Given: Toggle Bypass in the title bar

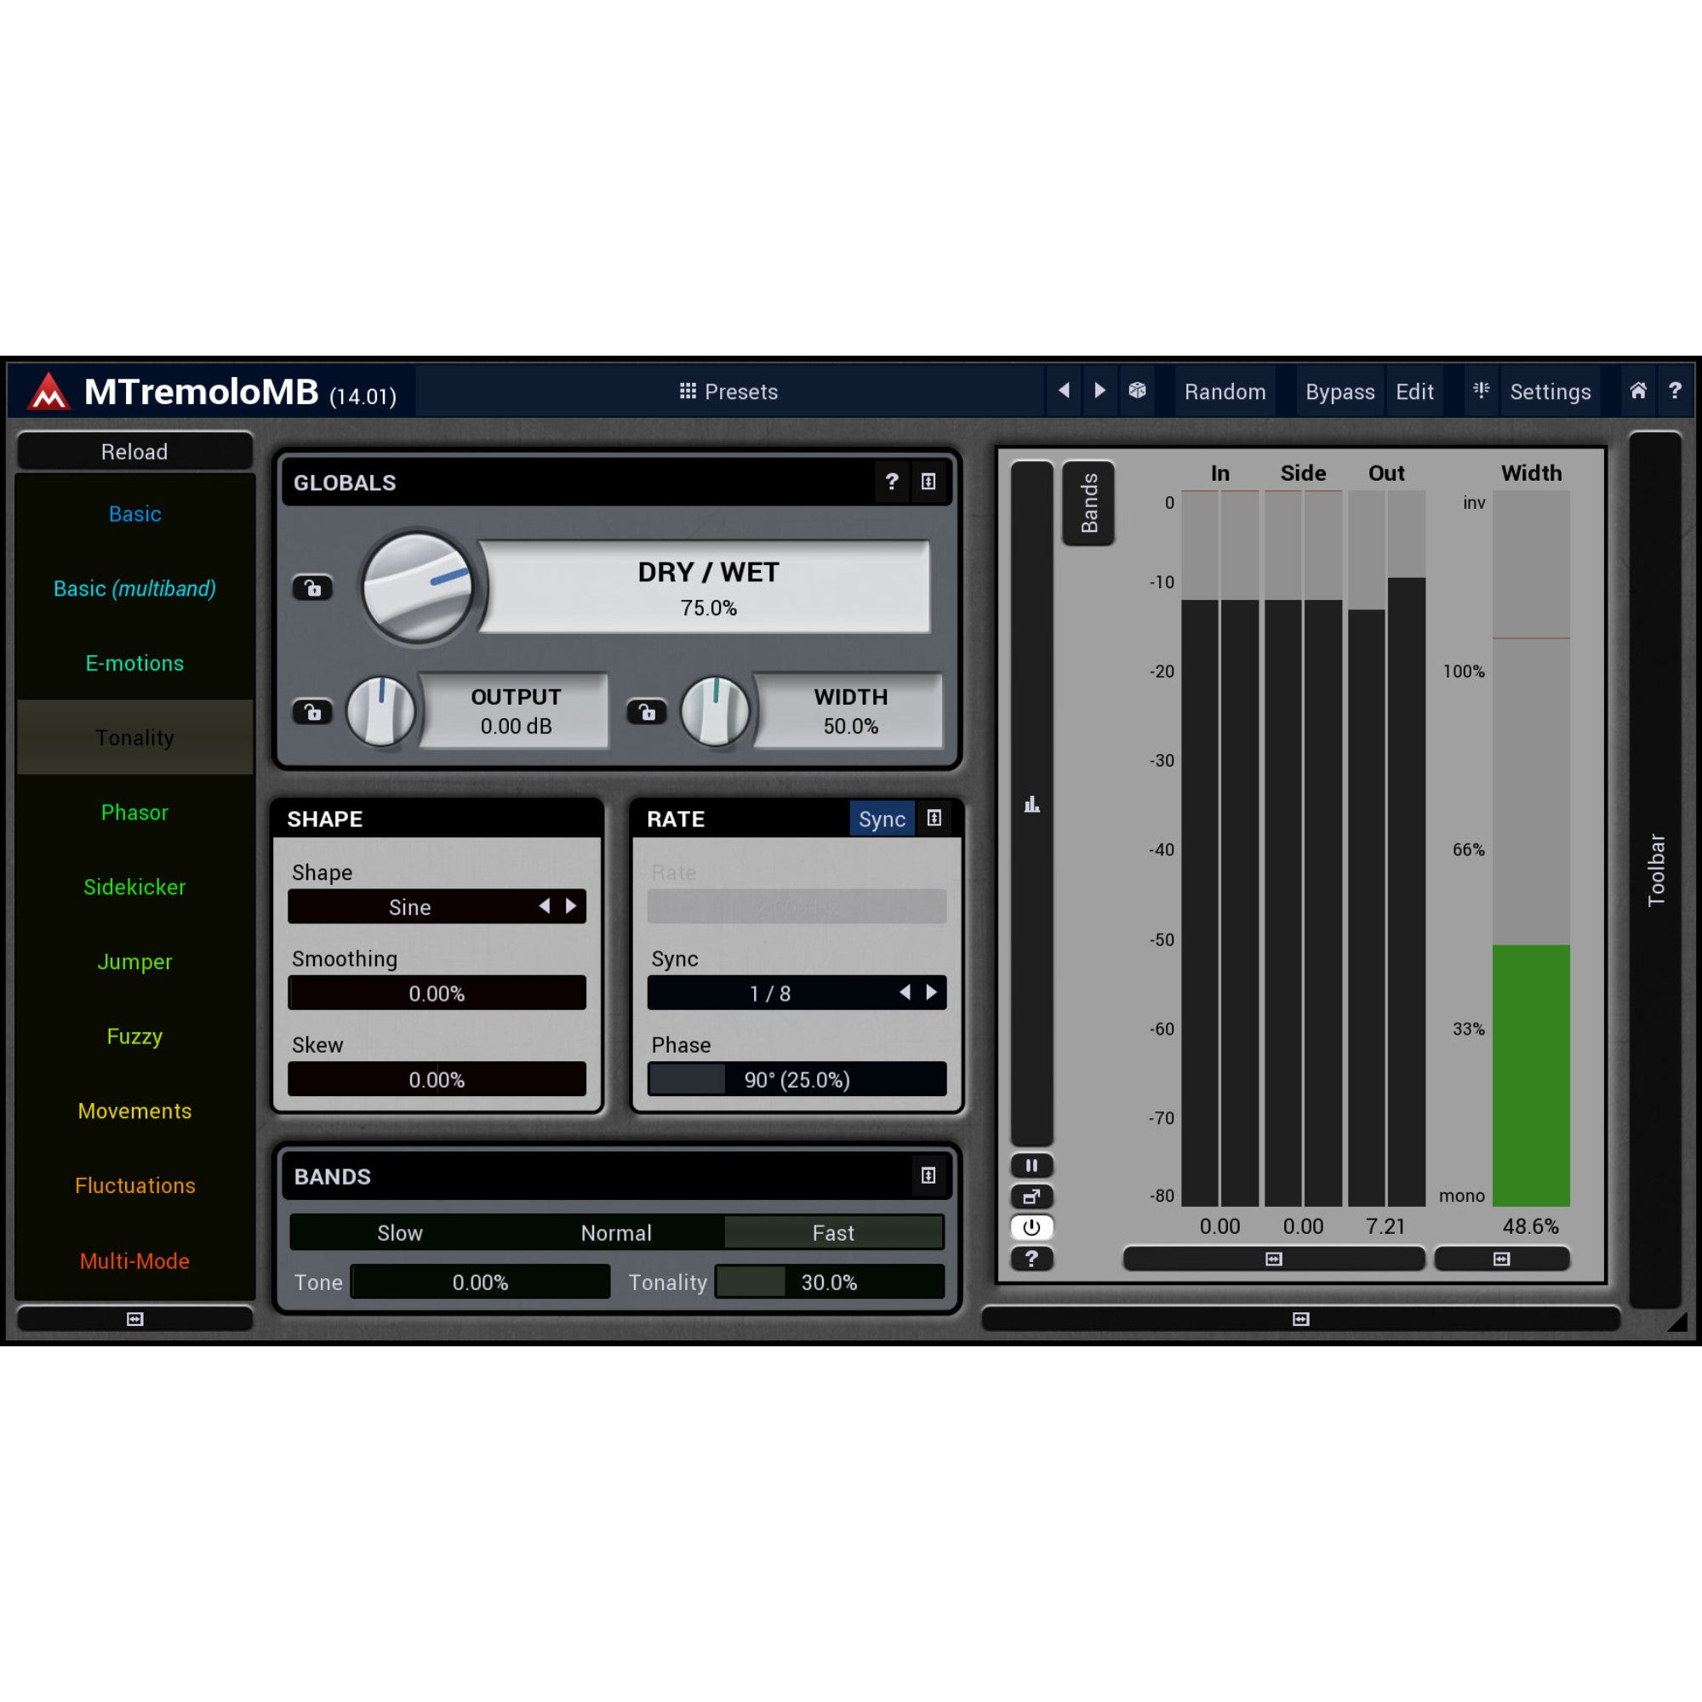Looking at the screenshot, I should 1339,391.
